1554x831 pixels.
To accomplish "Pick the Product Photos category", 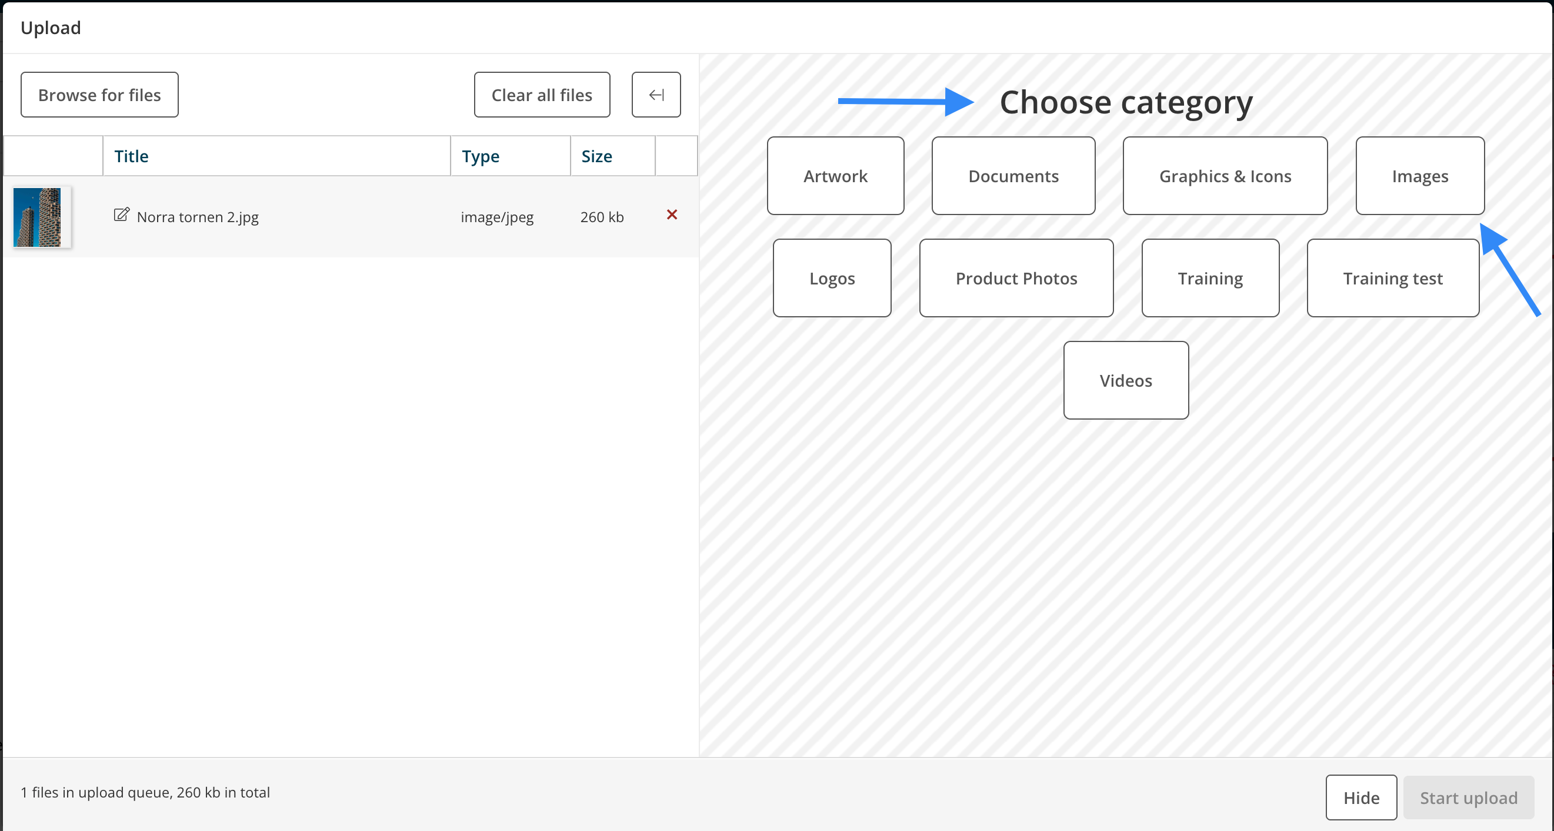I will click(x=1016, y=278).
